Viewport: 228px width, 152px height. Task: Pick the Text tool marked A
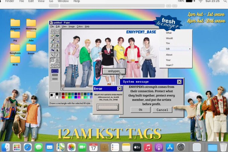[x=57, y=50]
